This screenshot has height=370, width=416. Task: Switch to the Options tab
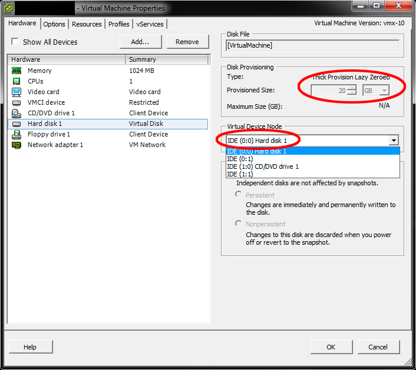click(54, 24)
